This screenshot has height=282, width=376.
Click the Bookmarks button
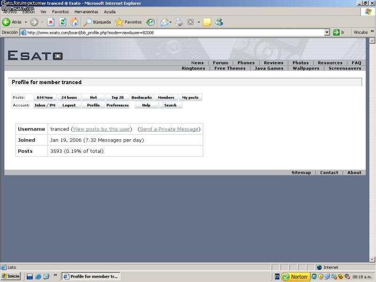pos(142,98)
